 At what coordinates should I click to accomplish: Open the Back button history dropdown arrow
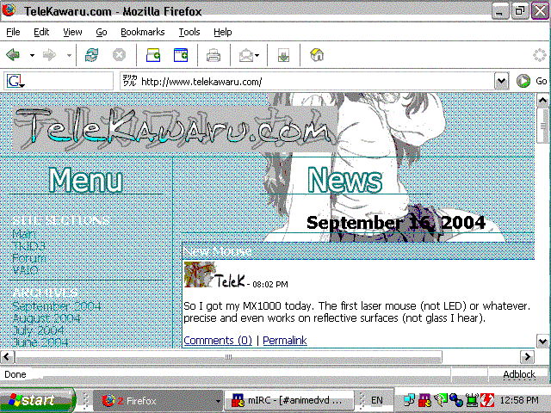32,55
